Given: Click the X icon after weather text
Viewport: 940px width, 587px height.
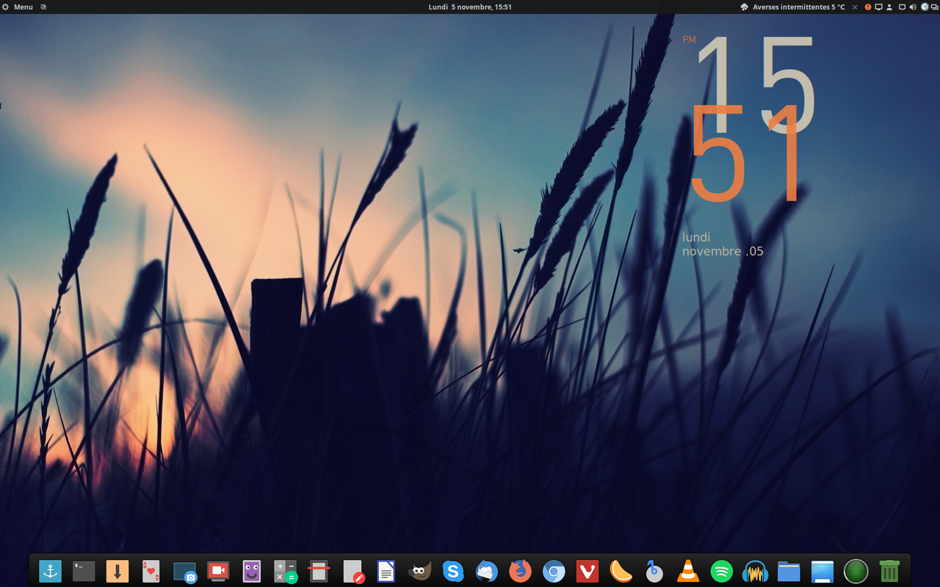Looking at the screenshot, I should tap(855, 7).
